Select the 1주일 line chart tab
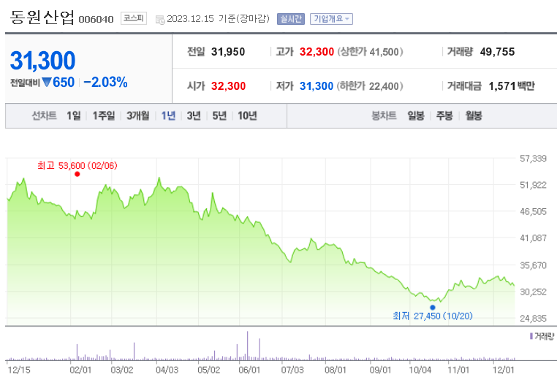This screenshot has width=557, height=380. click(x=104, y=115)
